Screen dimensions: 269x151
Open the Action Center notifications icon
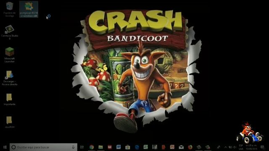tap(262, 147)
